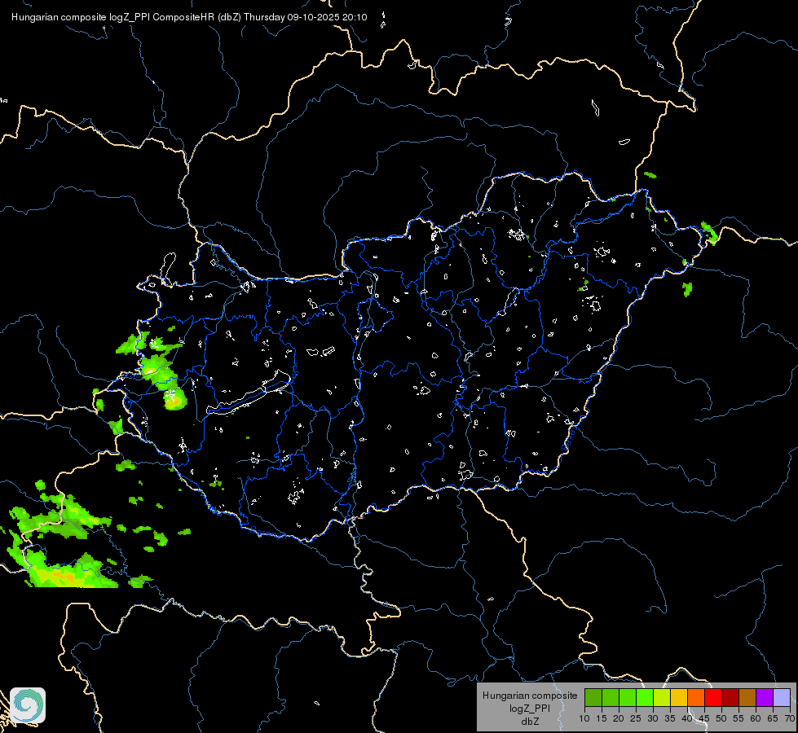Image resolution: width=798 pixels, height=733 pixels.
Task: Click the legend scale label "35"
Action: (670, 718)
